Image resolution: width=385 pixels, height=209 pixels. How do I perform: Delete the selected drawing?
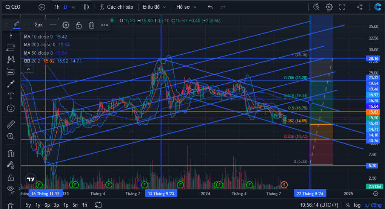point(91,25)
